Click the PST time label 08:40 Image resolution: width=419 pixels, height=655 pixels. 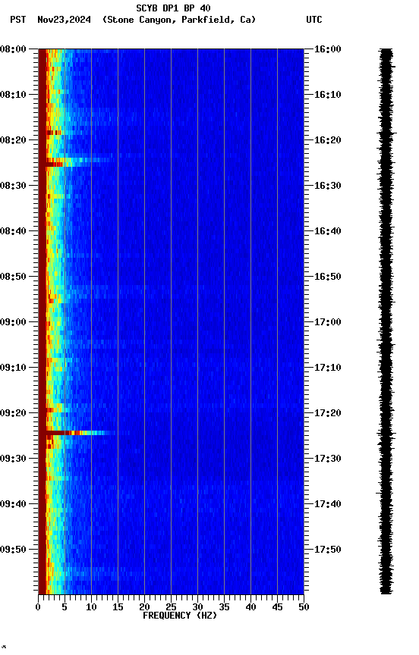point(13,231)
